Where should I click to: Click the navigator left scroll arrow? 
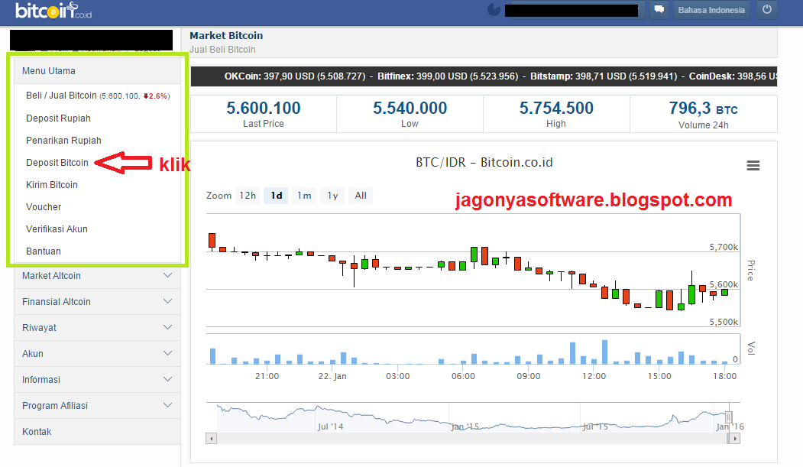[x=211, y=438]
